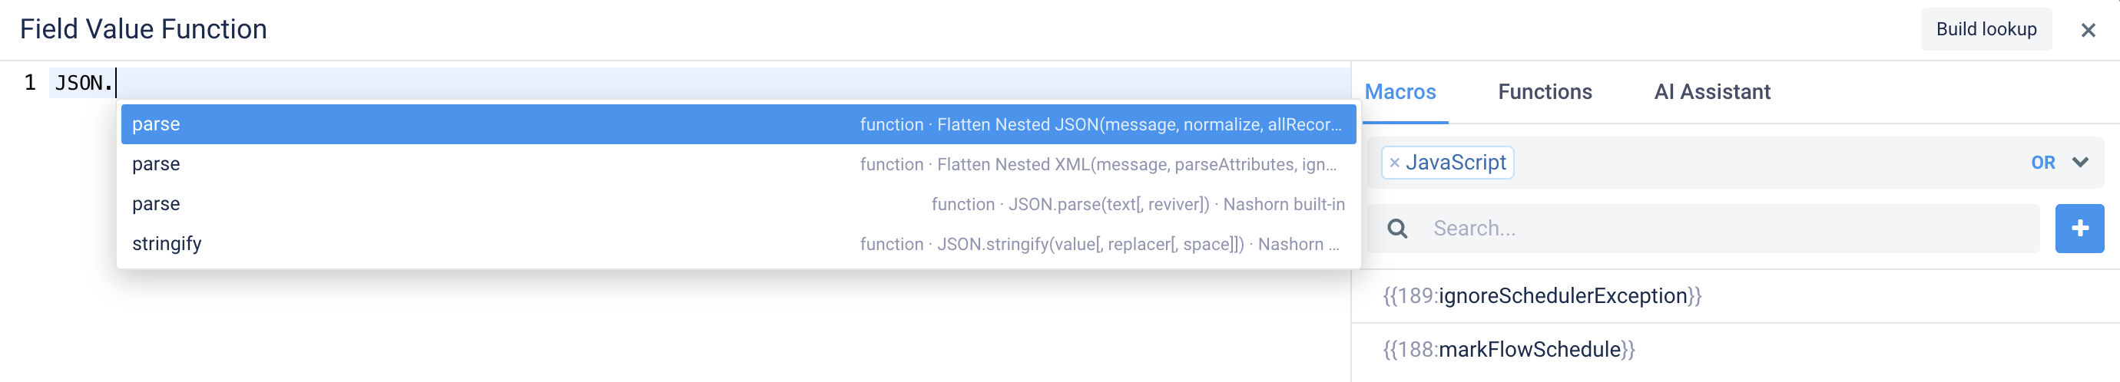Add a new macro with the plus button

click(2079, 229)
